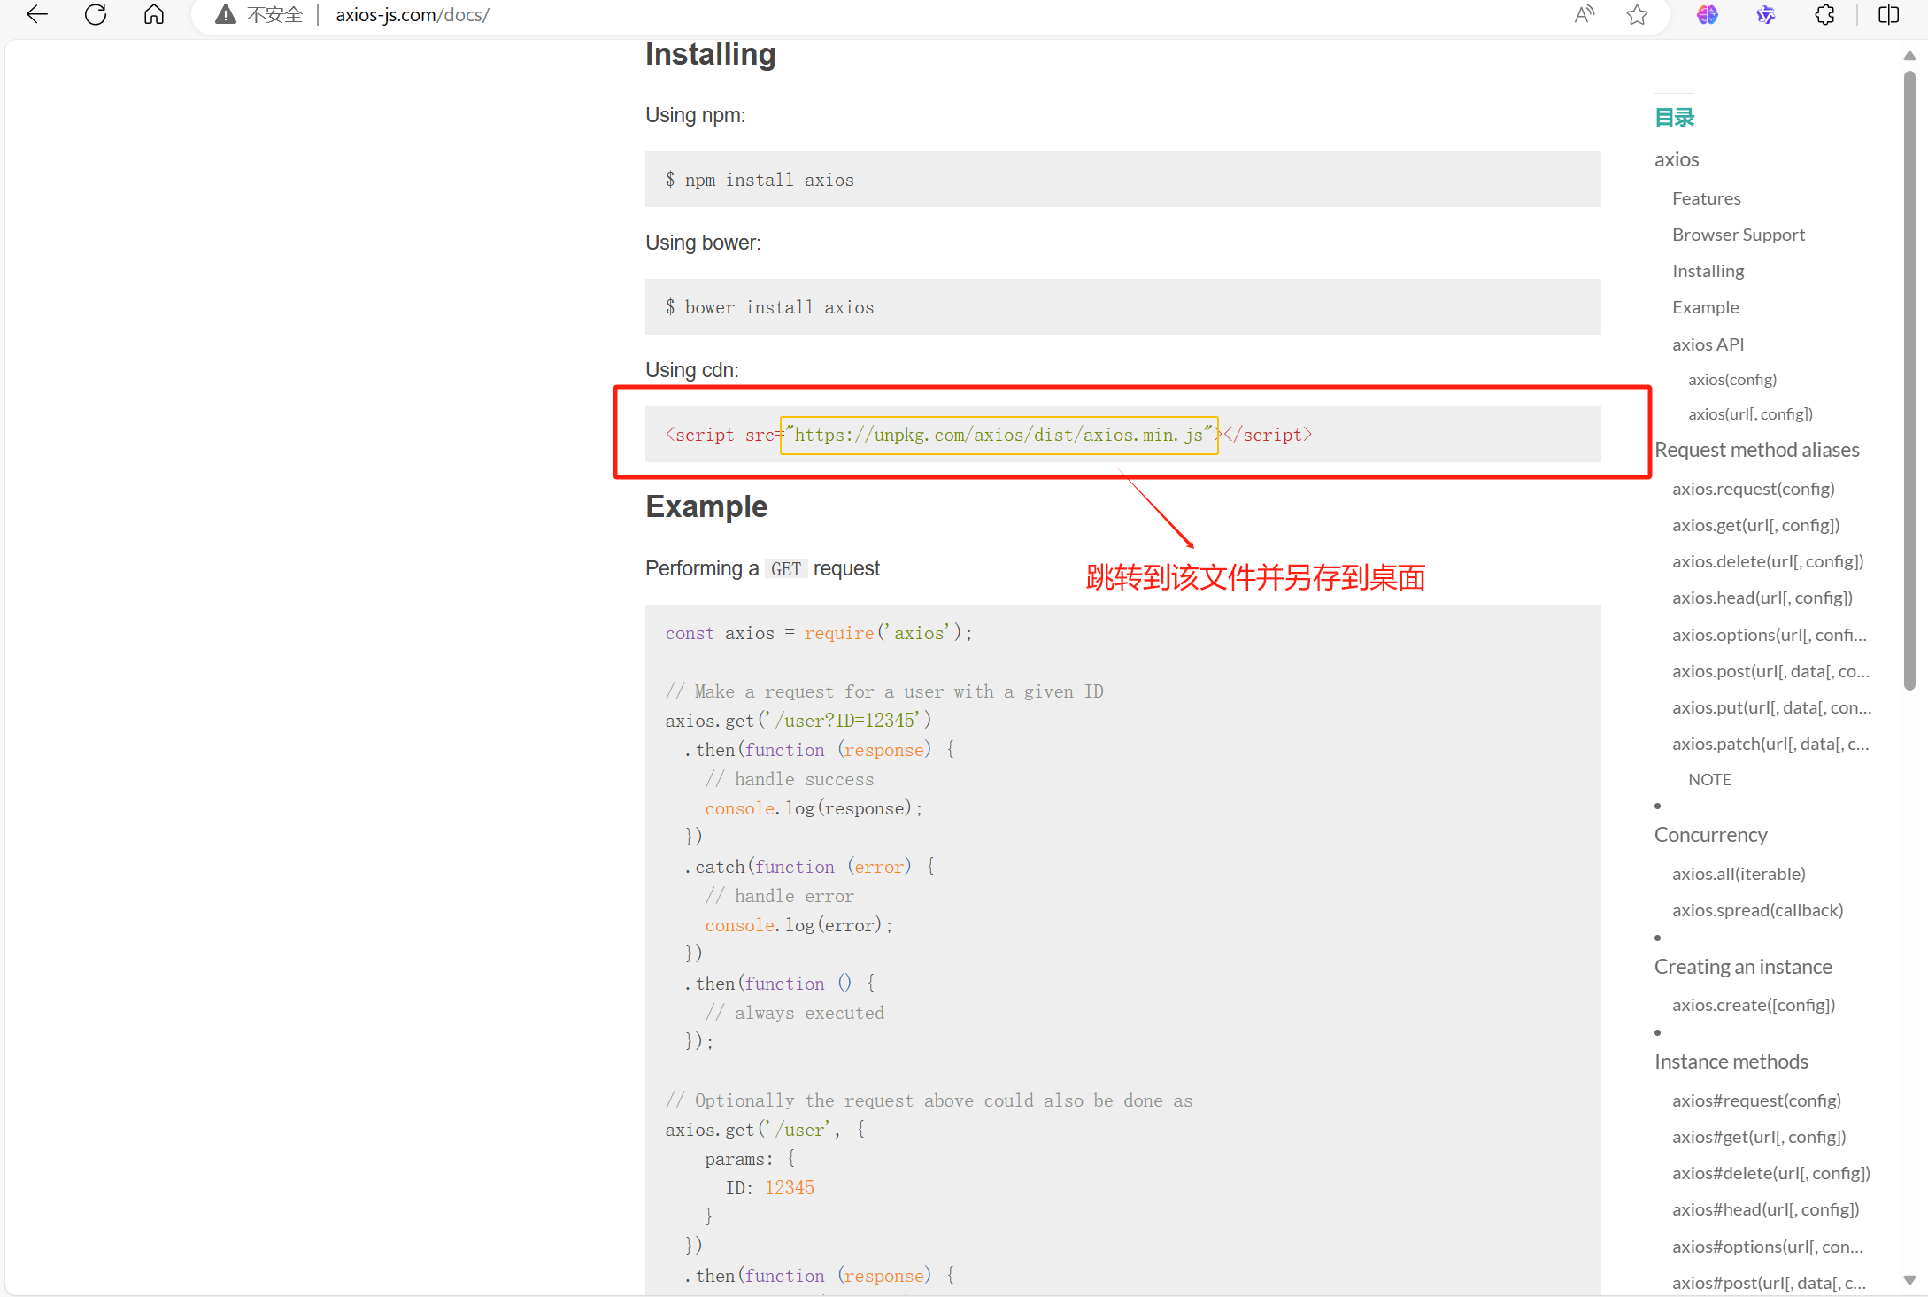Open the axios link in the contents

tap(1677, 159)
